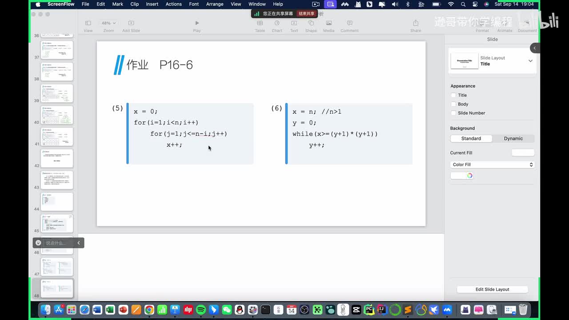Click the while loop line in box (6)
Screen dimensions: 569x320
pyautogui.click(x=335, y=133)
